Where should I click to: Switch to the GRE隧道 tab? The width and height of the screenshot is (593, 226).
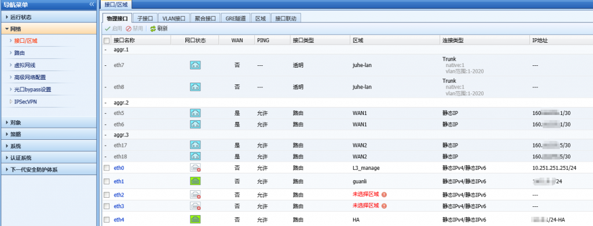pyautogui.click(x=236, y=18)
